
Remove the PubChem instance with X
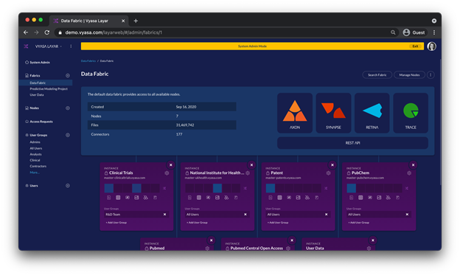pyautogui.click(x=413, y=165)
